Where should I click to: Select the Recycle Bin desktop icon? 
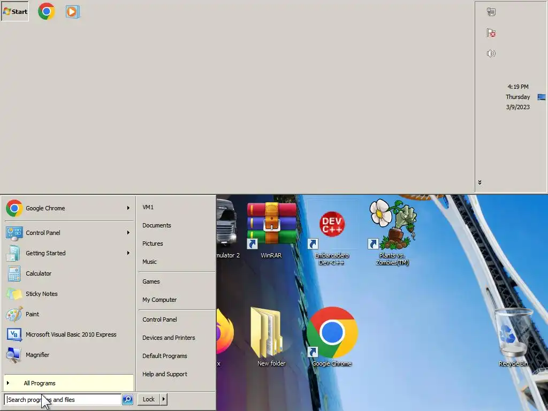pos(513,337)
